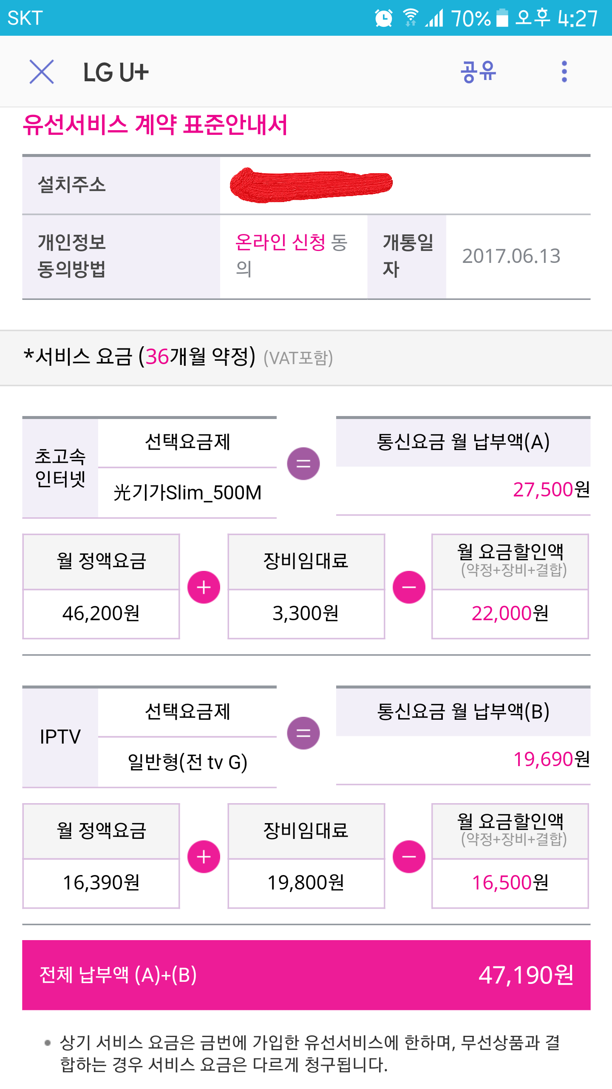Select the 光기가Slim_500M plan cell
The height and width of the screenshot is (1089, 612).
pos(187,493)
